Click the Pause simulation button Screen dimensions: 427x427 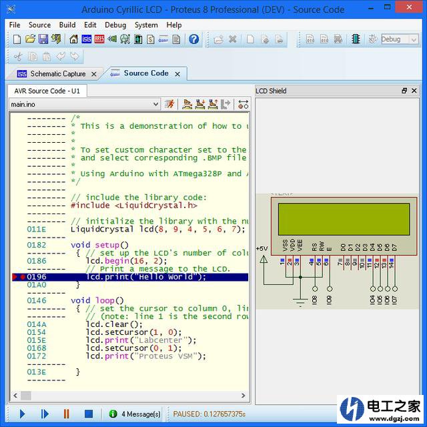(x=67, y=414)
